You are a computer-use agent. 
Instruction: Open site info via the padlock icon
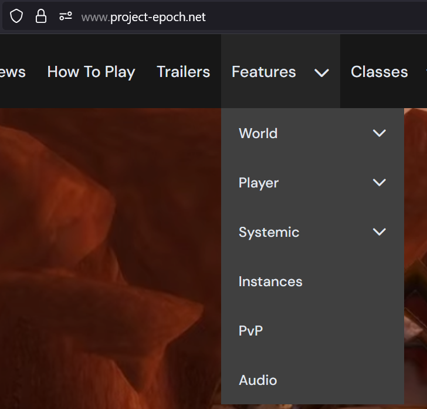tap(41, 16)
